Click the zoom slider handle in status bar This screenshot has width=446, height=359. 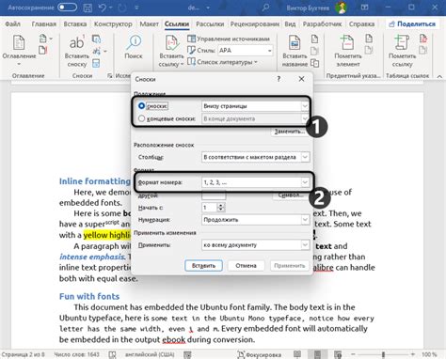383,354
